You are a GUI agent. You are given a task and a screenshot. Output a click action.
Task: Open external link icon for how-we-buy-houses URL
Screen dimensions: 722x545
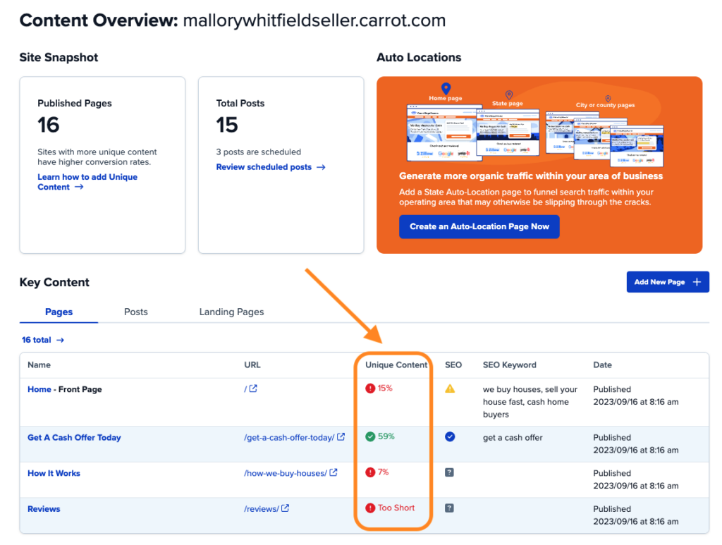[334, 472]
